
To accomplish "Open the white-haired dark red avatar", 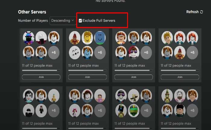I will tap(41, 38).
